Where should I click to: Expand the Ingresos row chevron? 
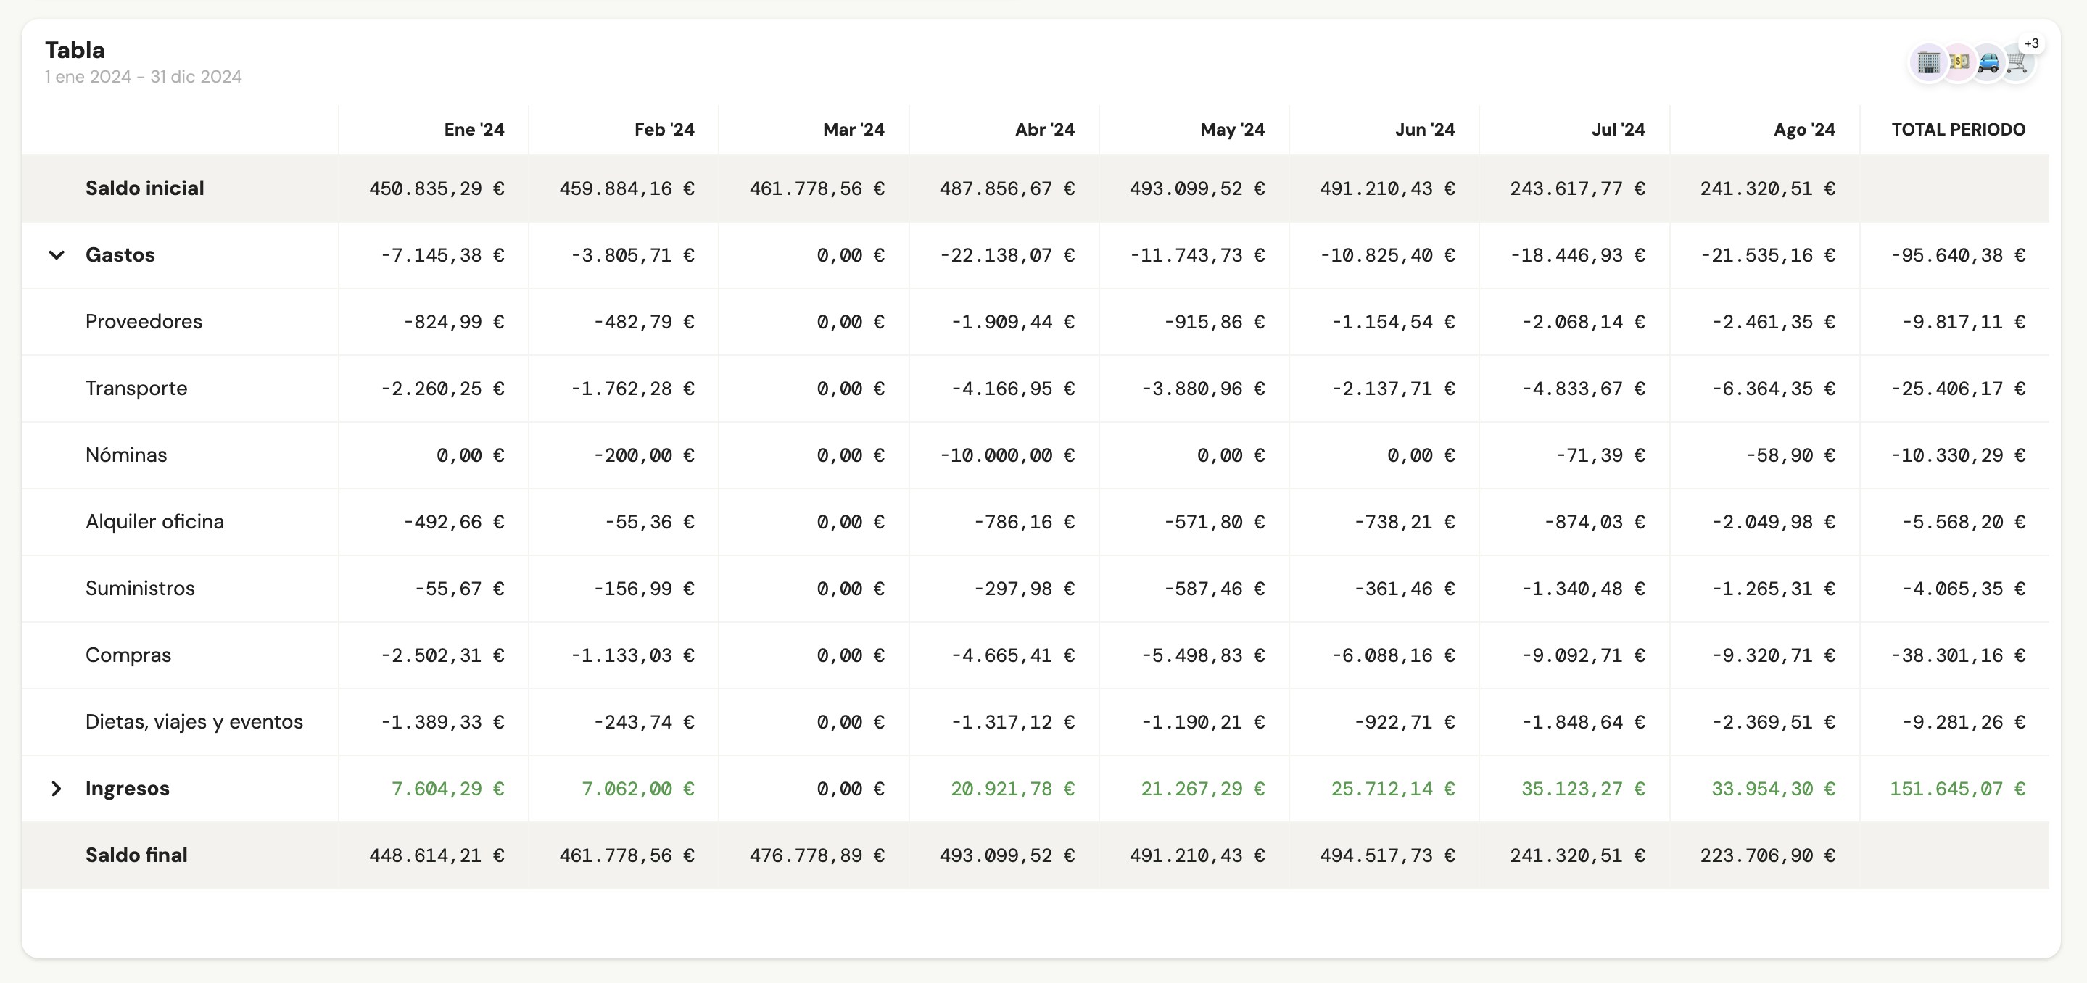(56, 789)
